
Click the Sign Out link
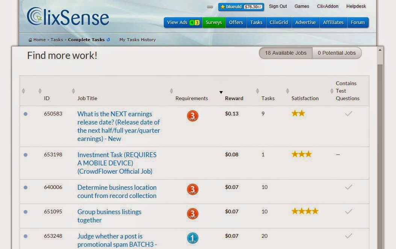pyautogui.click(x=278, y=6)
